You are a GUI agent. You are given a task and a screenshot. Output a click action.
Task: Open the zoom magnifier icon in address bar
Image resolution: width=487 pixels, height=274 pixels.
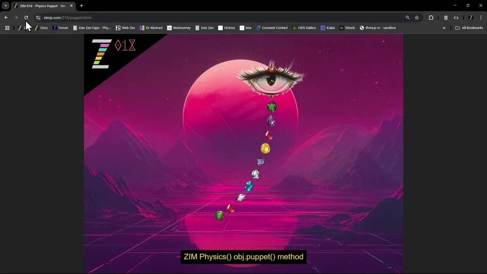(408, 18)
